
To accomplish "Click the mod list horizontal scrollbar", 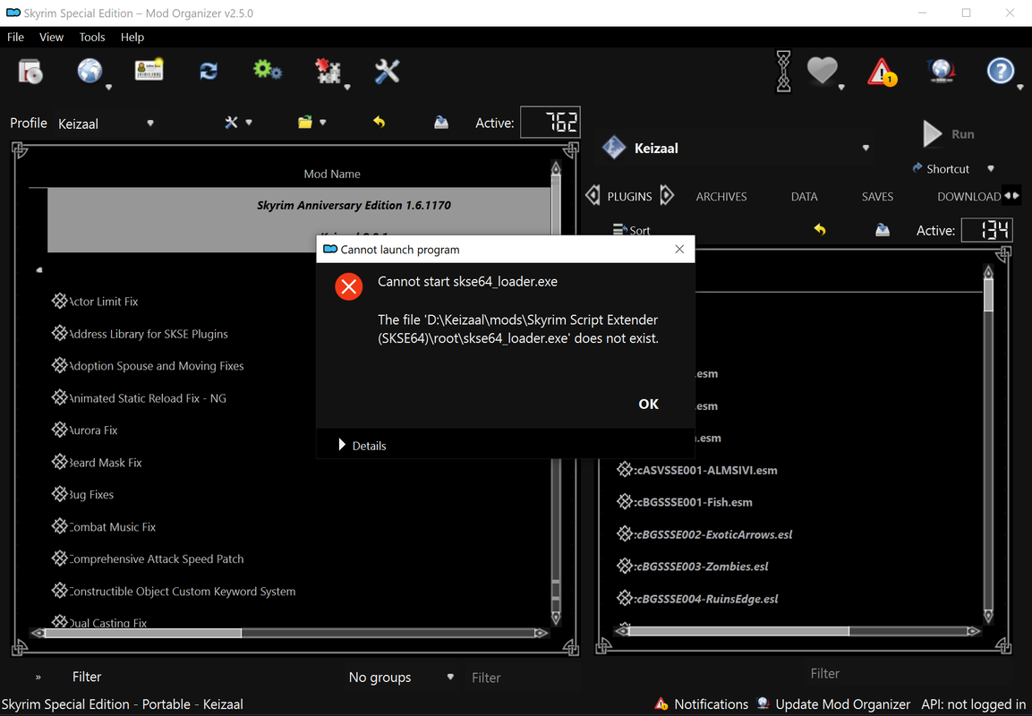I will click(x=290, y=633).
